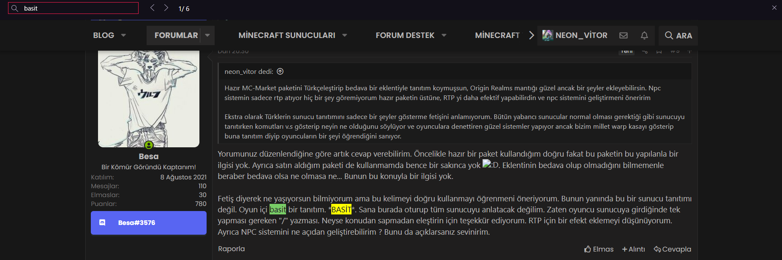Click "Bir Kömür Göründü Kaptanım!" user title
The width and height of the screenshot is (782, 260).
click(x=149, y=167)
